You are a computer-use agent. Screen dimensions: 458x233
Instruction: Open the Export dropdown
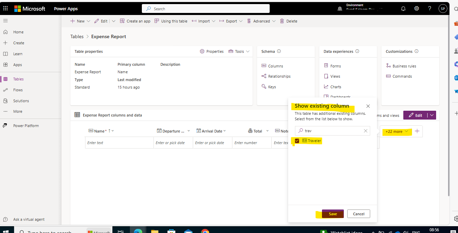pyautogui.click(x=231, y=21)
